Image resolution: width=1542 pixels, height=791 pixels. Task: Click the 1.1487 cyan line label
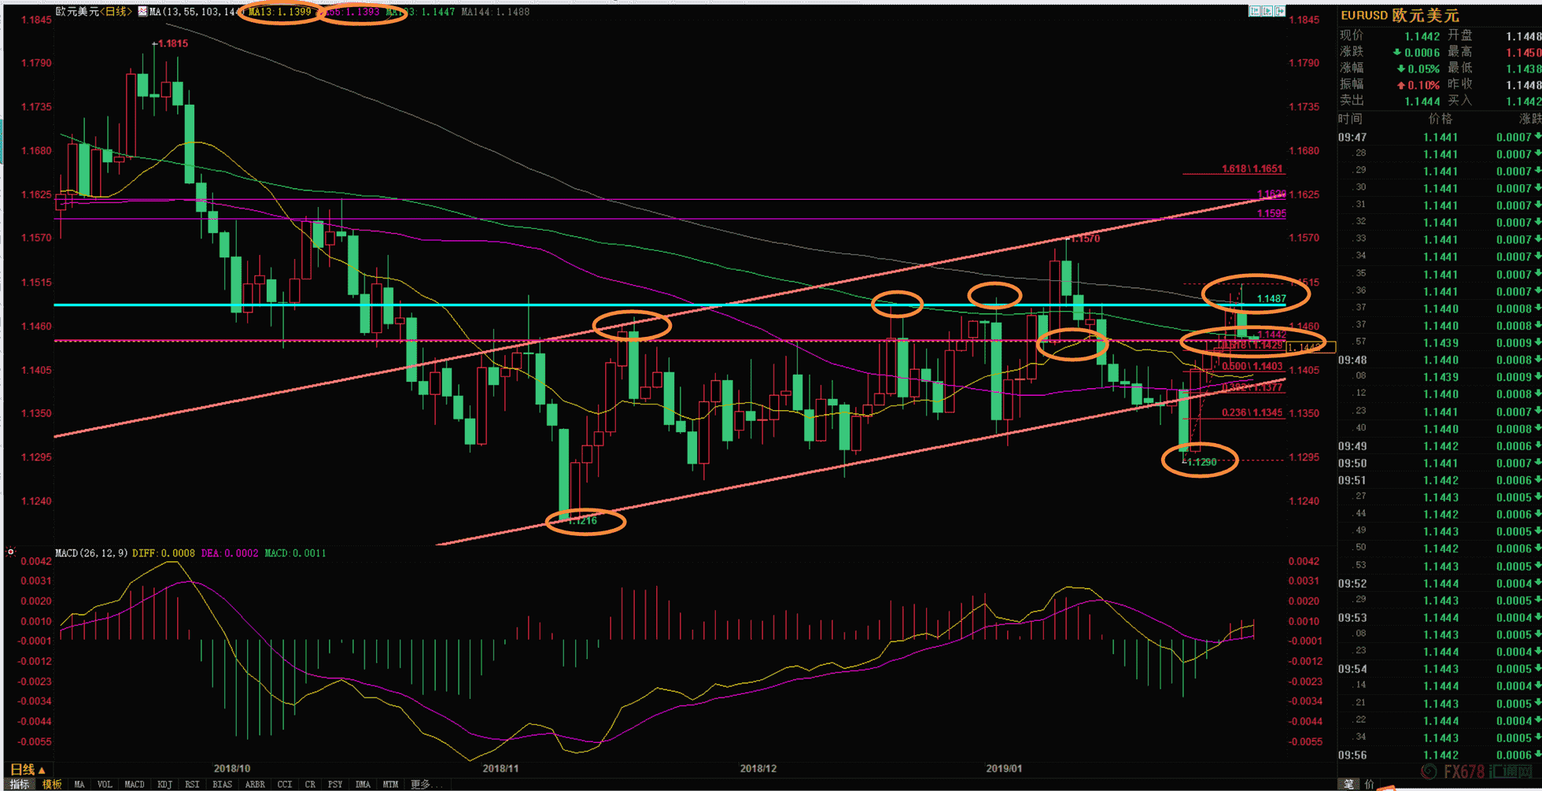1271,298
